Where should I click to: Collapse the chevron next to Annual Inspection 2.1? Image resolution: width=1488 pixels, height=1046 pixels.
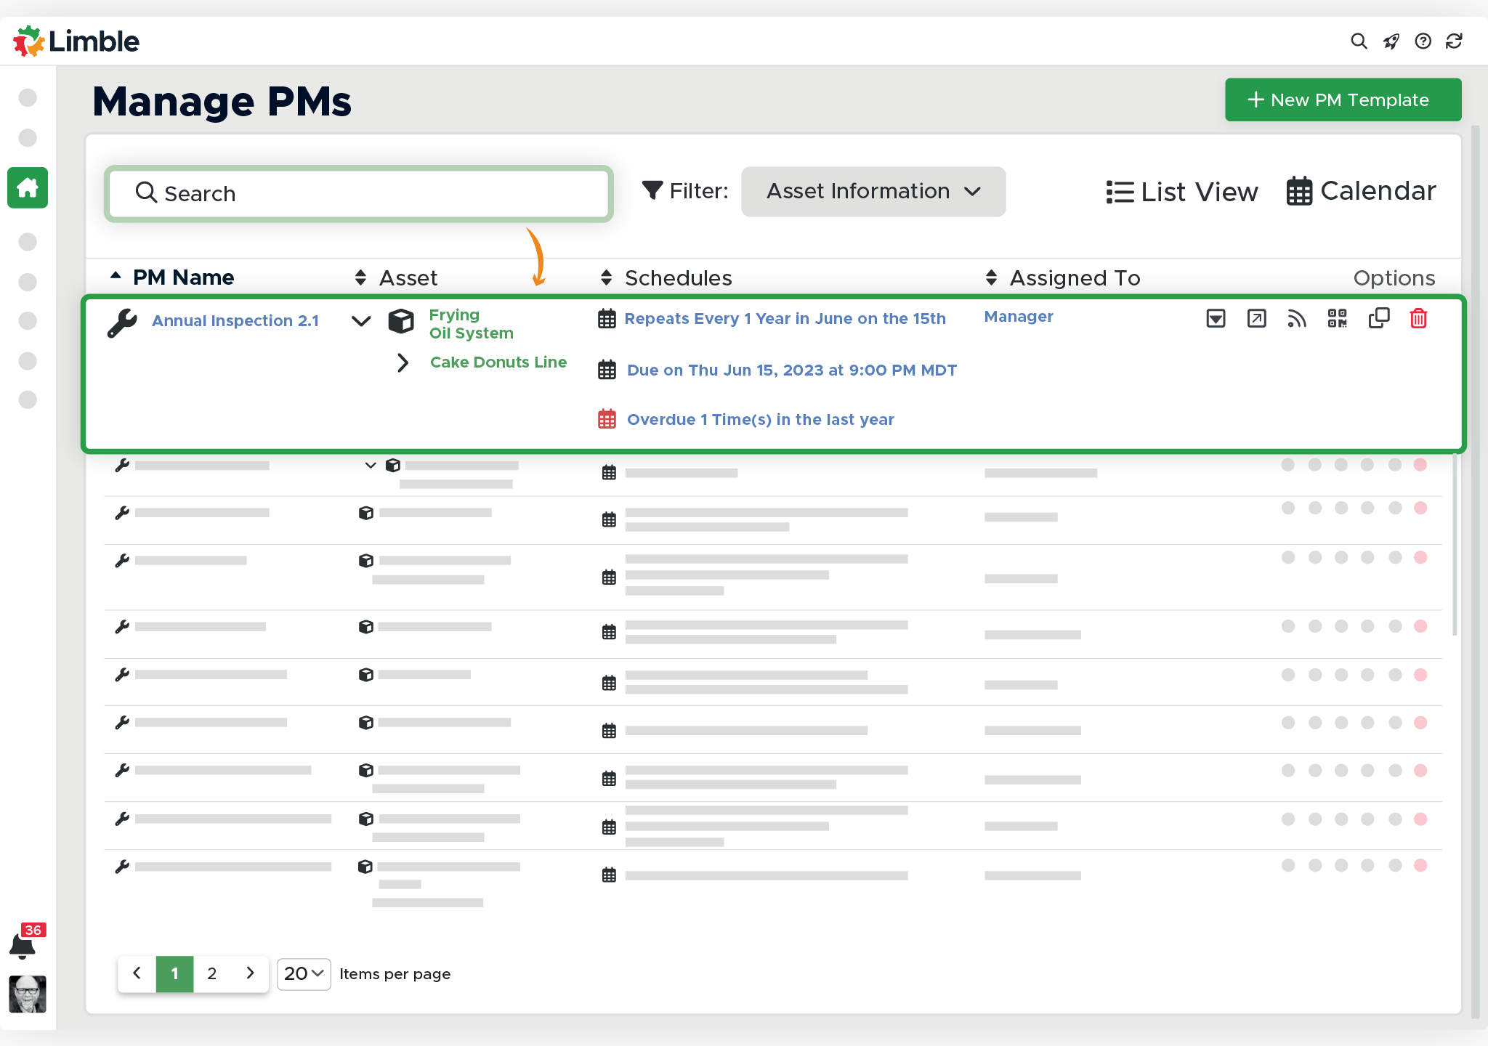click(x=361, y=320)
